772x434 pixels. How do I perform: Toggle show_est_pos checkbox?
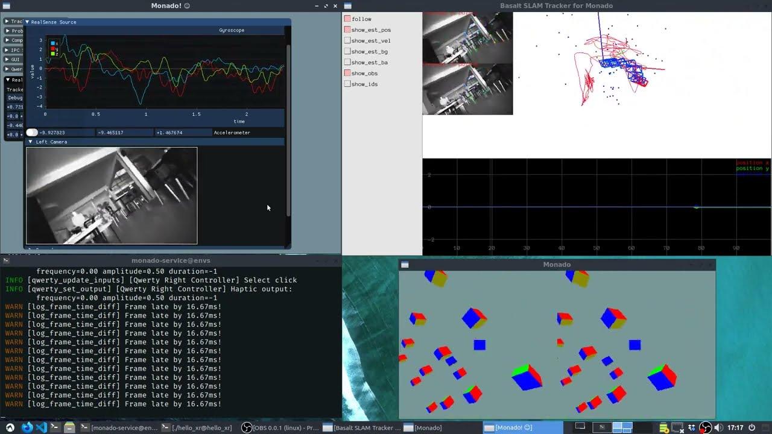[x=347, y=30]
